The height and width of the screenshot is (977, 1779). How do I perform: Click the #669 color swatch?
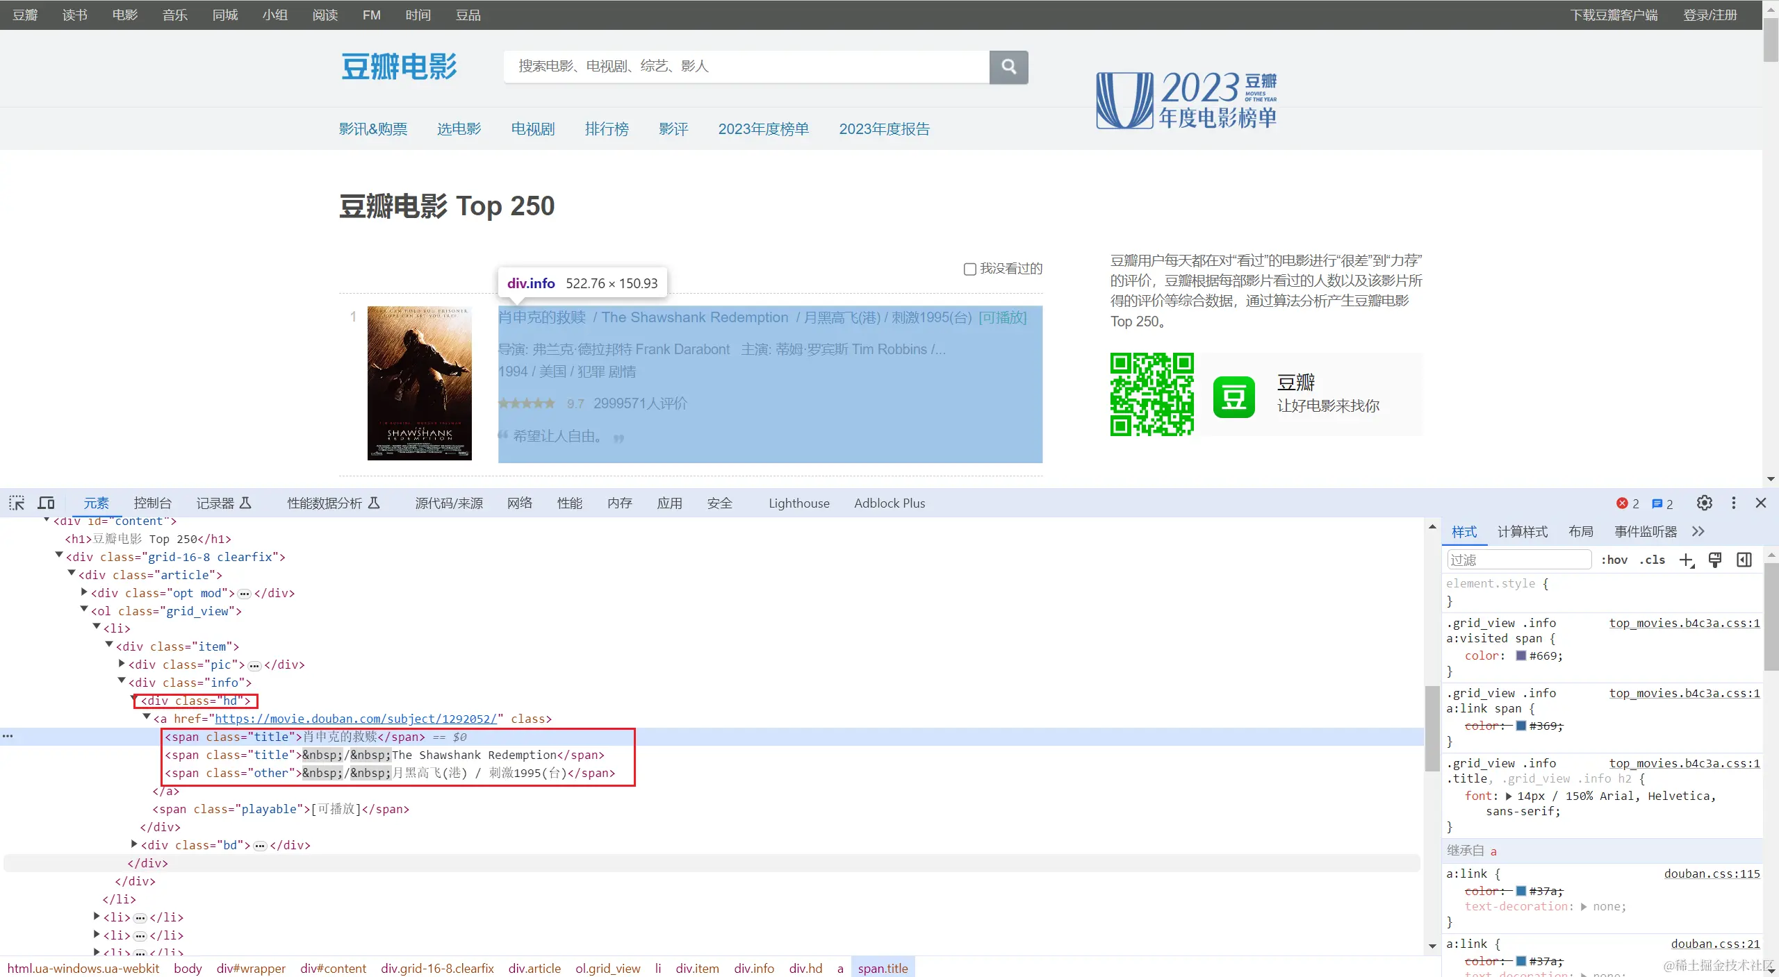(1520, 655)
